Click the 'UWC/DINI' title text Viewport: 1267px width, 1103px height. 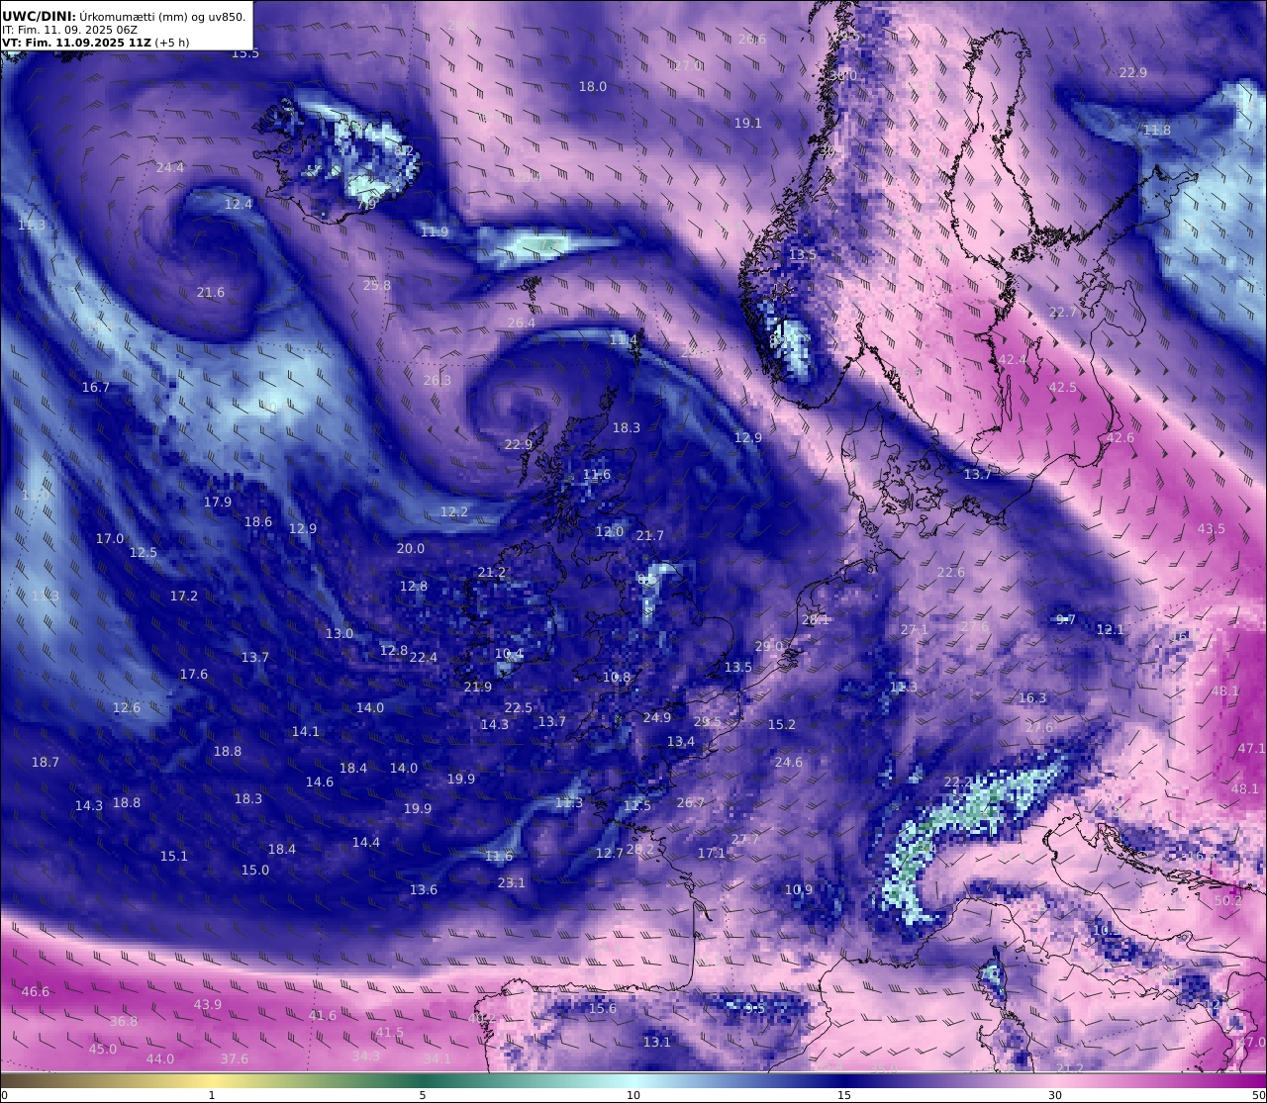tap(38, 16)
